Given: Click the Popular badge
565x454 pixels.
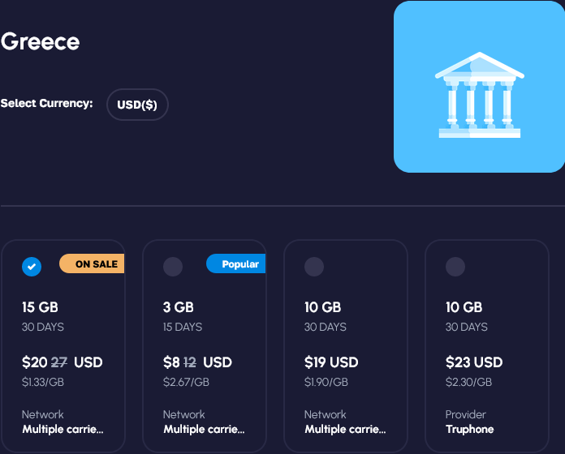Looking at the screenshot, I should (236, 263).
